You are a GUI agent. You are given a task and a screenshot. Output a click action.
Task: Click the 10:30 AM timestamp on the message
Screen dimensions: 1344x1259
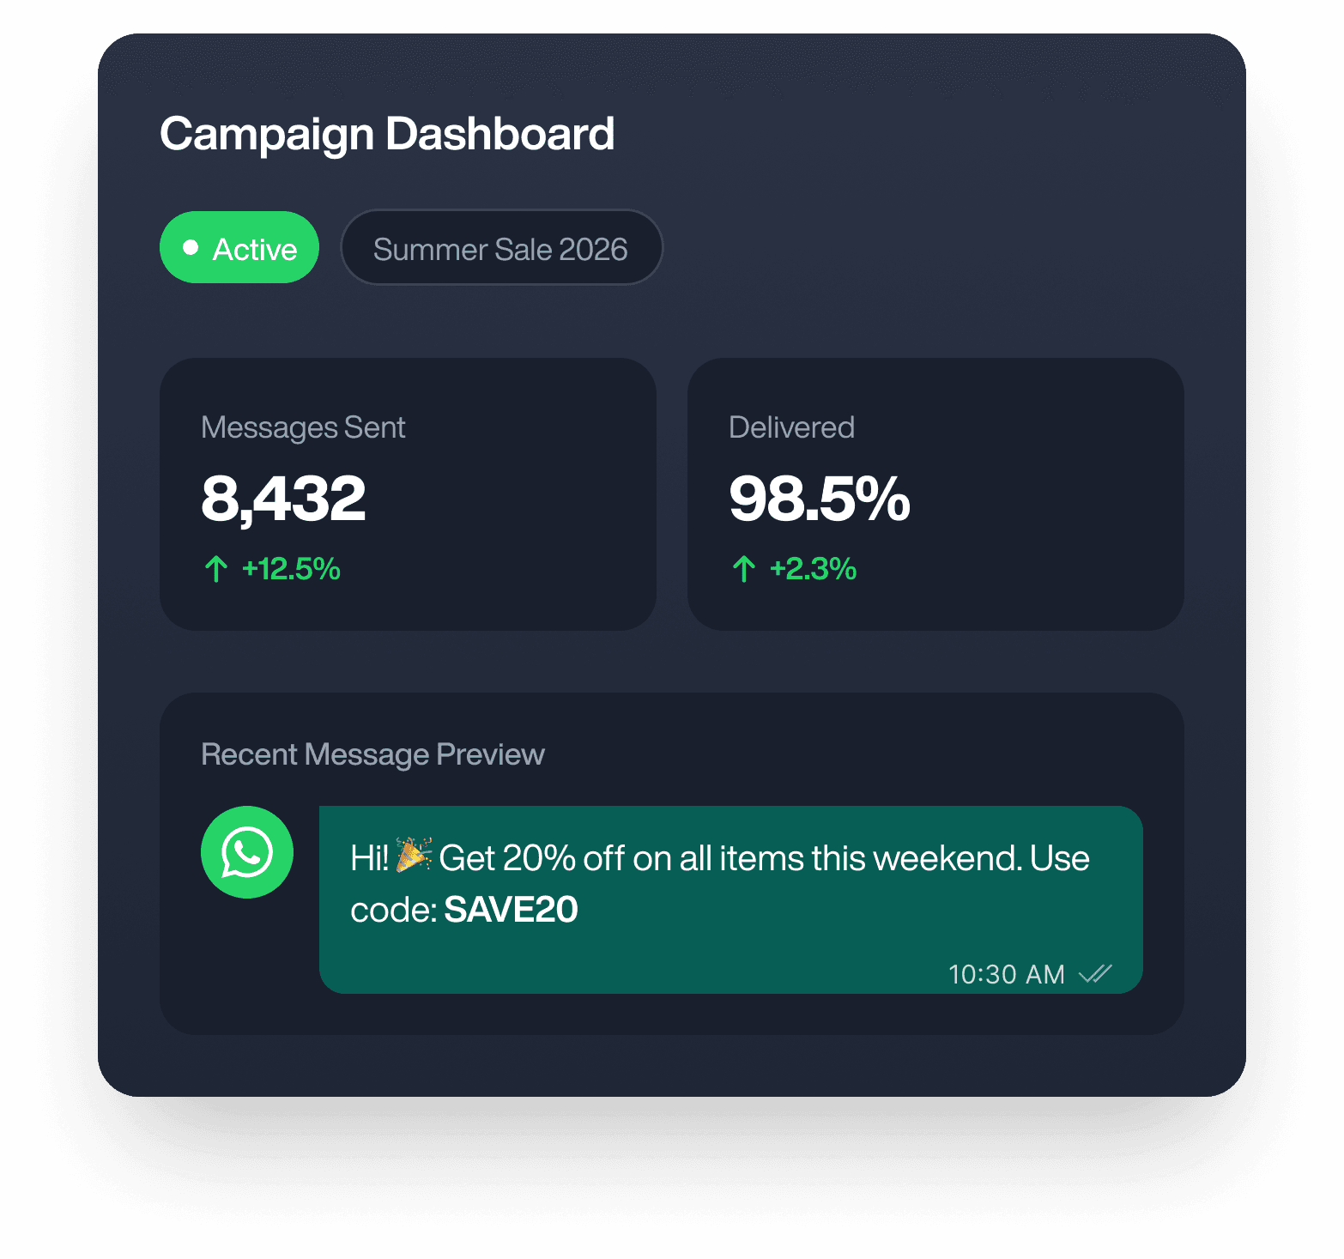tap(1005, 974)
